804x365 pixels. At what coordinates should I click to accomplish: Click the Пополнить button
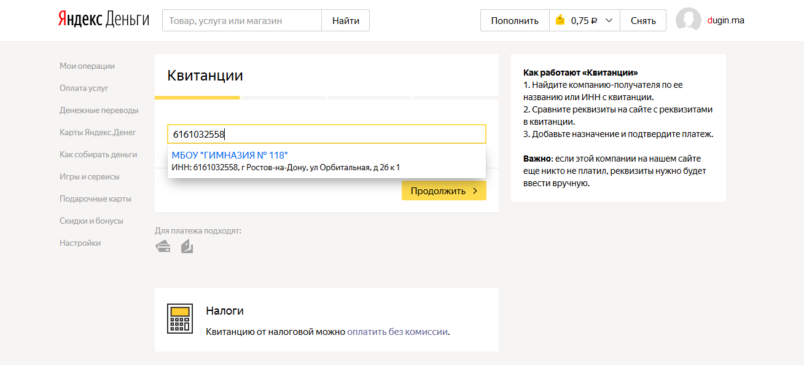[x=515, y=20]
